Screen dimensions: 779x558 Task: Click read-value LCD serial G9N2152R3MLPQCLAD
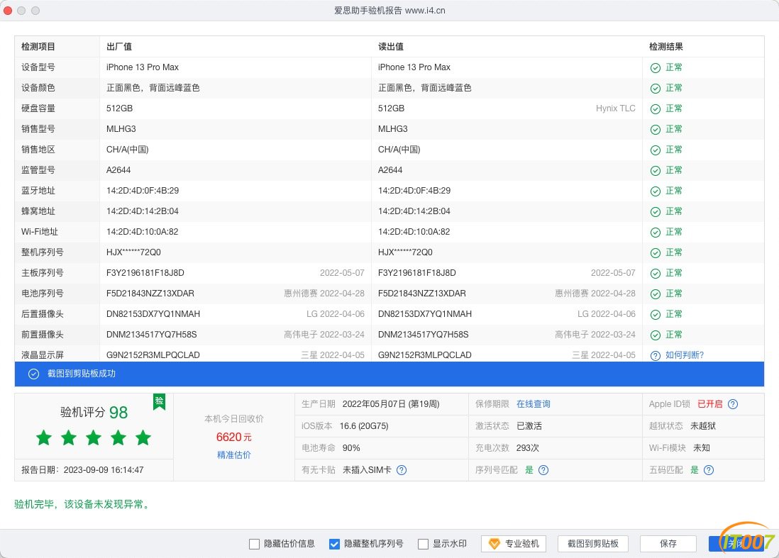[x=425, y=355]
